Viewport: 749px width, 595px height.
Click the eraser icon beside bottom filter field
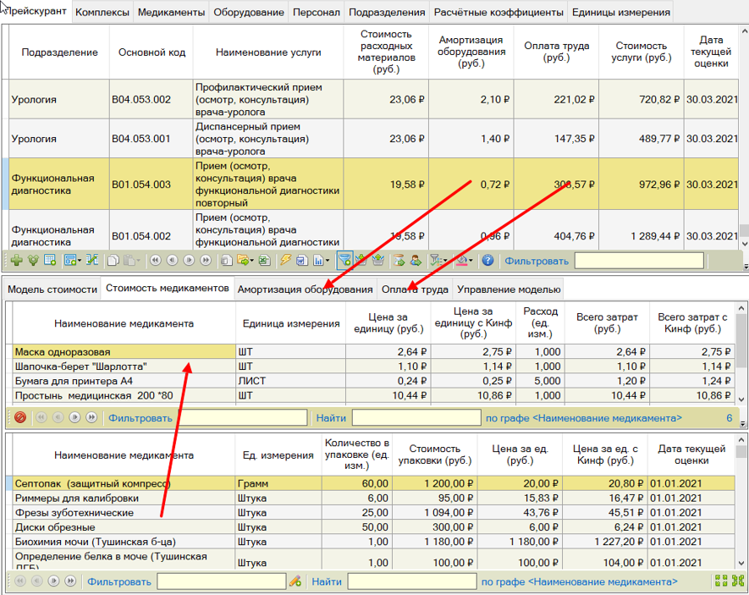click(295, 581)
